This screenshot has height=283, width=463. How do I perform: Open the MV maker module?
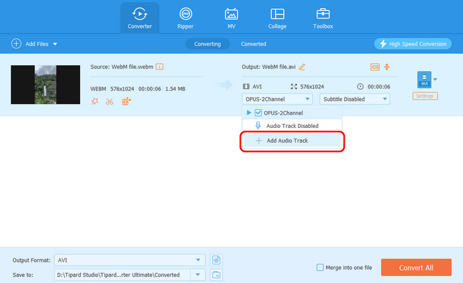(232, 18)
